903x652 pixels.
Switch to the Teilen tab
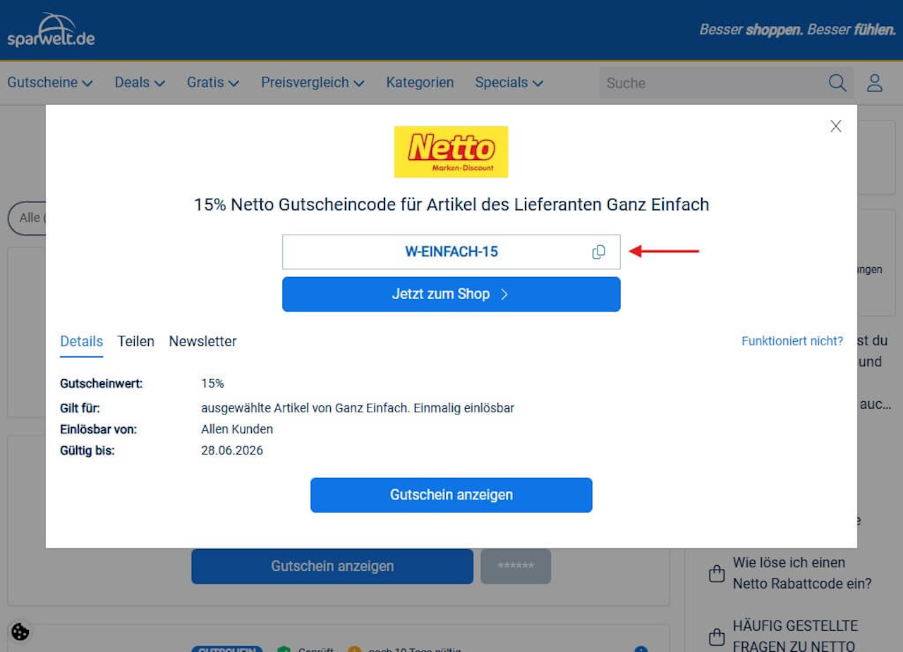pos(136,342)
